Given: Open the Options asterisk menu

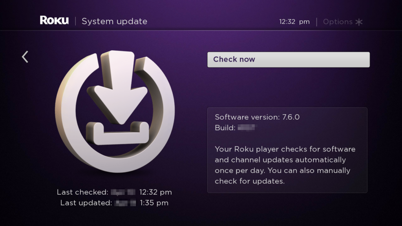Looking at the screenshot, I should pos(342,22).
